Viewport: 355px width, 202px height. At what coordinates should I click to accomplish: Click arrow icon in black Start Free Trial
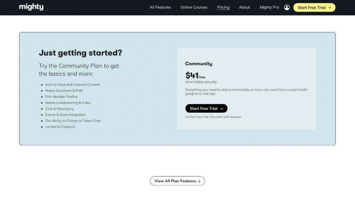point(221,109)
